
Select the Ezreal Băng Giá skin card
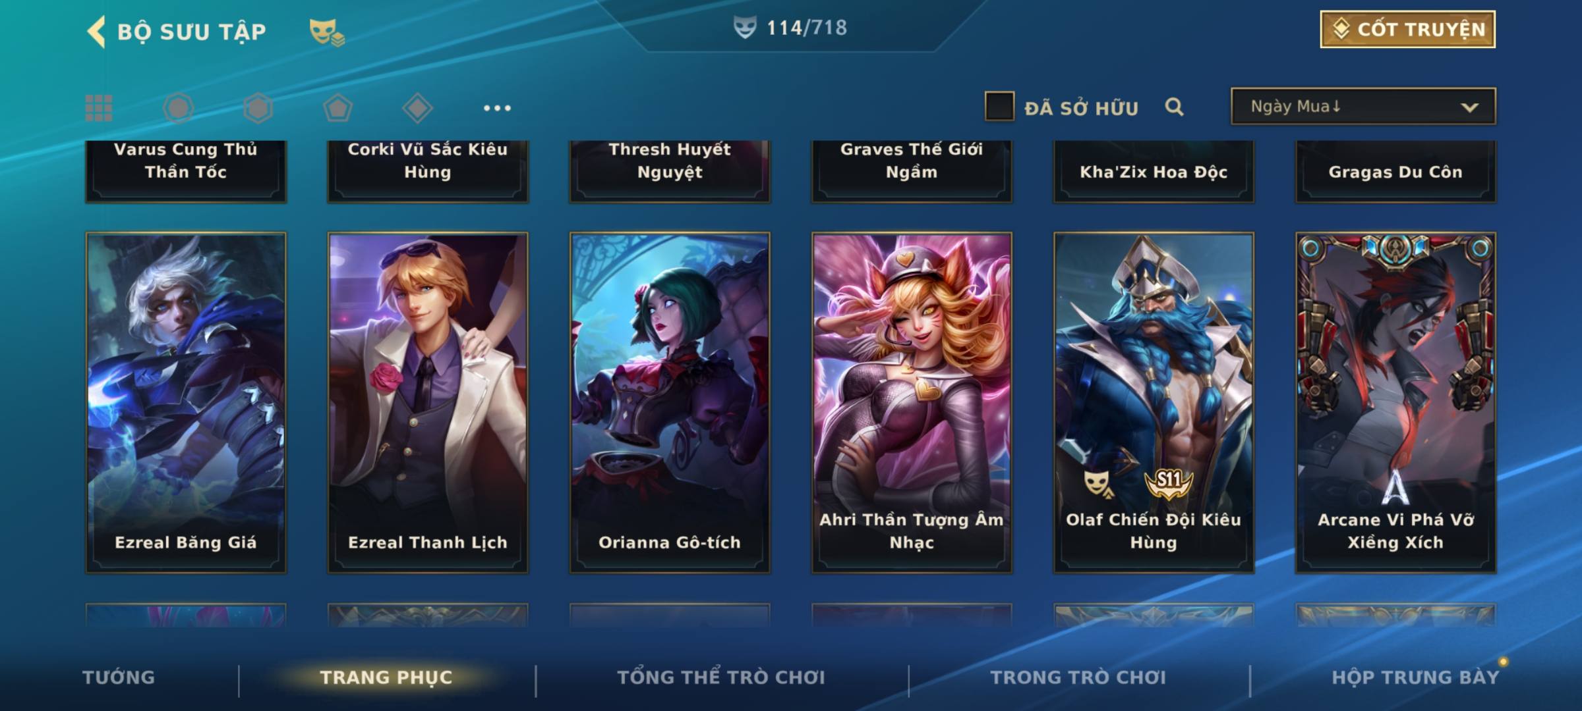coord(186,402)
